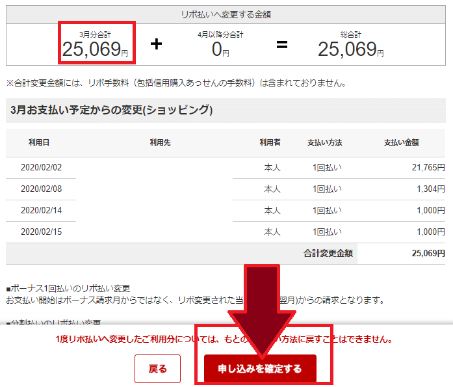Select the 2020/02/02 transaction date

(x=41, y=167)
